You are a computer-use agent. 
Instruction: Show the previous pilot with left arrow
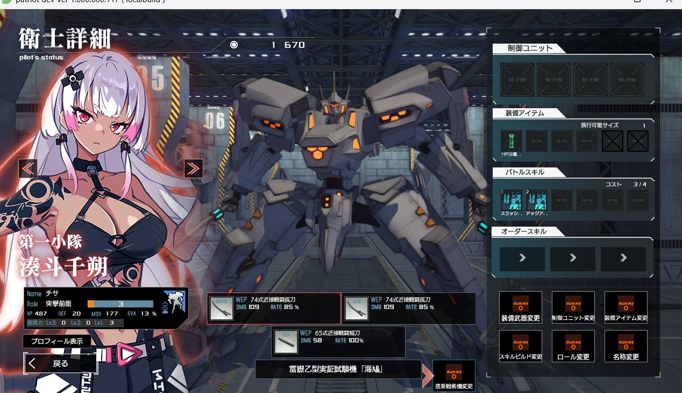[28, 169]
